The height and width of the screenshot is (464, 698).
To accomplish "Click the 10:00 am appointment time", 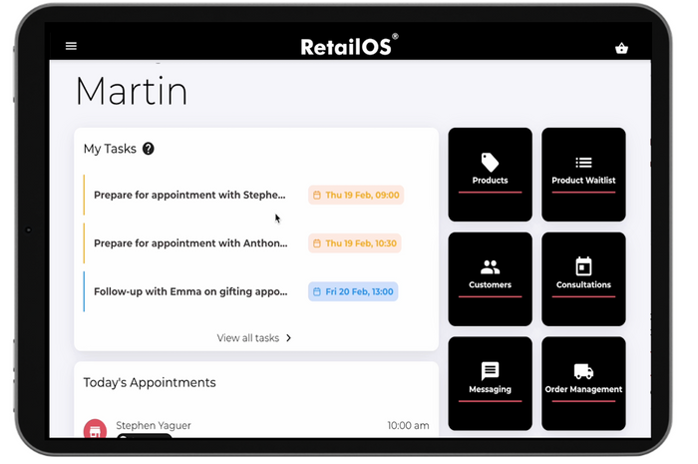I will coord(408,425).
